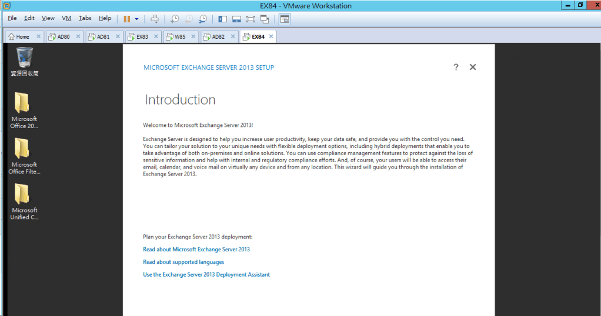Toggle the thumbnail bar icon
601x316 pixels.
pos(236,19)
